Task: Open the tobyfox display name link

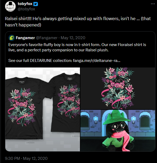Action: tap(25, 4)
